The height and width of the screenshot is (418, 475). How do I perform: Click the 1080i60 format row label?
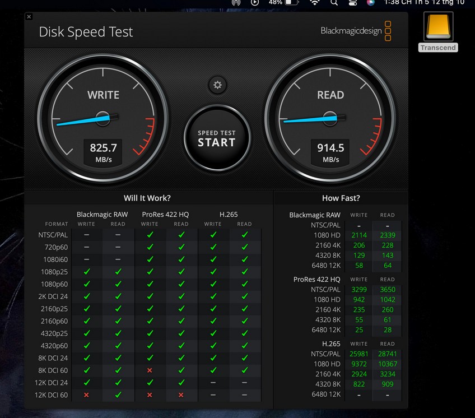coord(55,260)
